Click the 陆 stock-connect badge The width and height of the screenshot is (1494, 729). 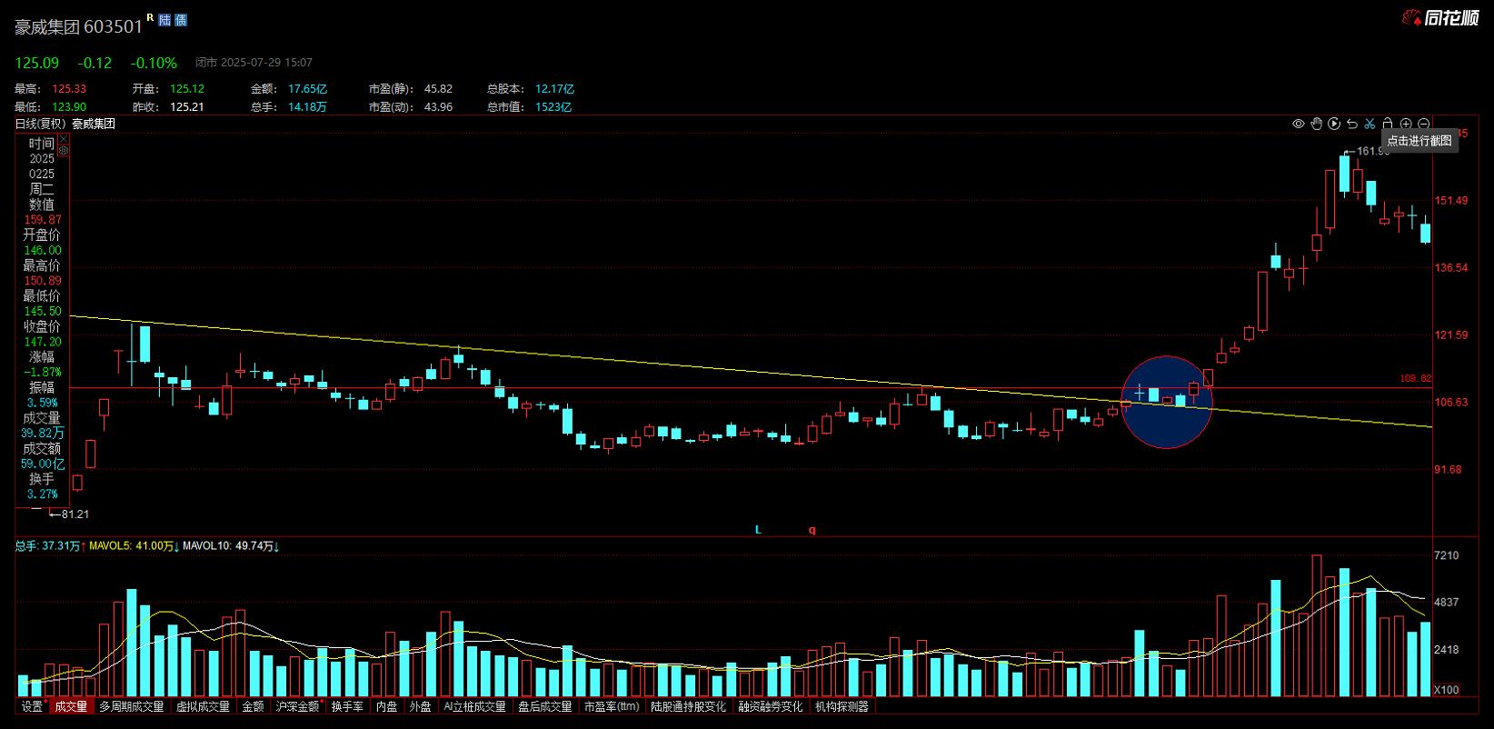(164, 19)
